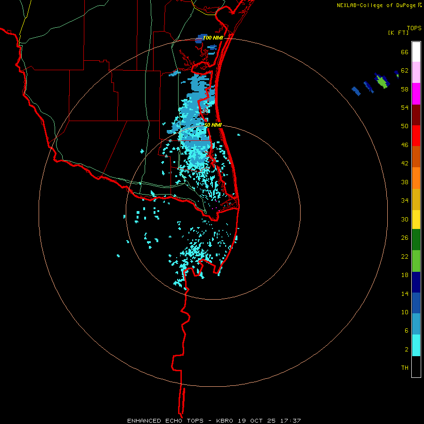Click the legend value '54'
Viewport: 424px width, 424px height.
405,107
